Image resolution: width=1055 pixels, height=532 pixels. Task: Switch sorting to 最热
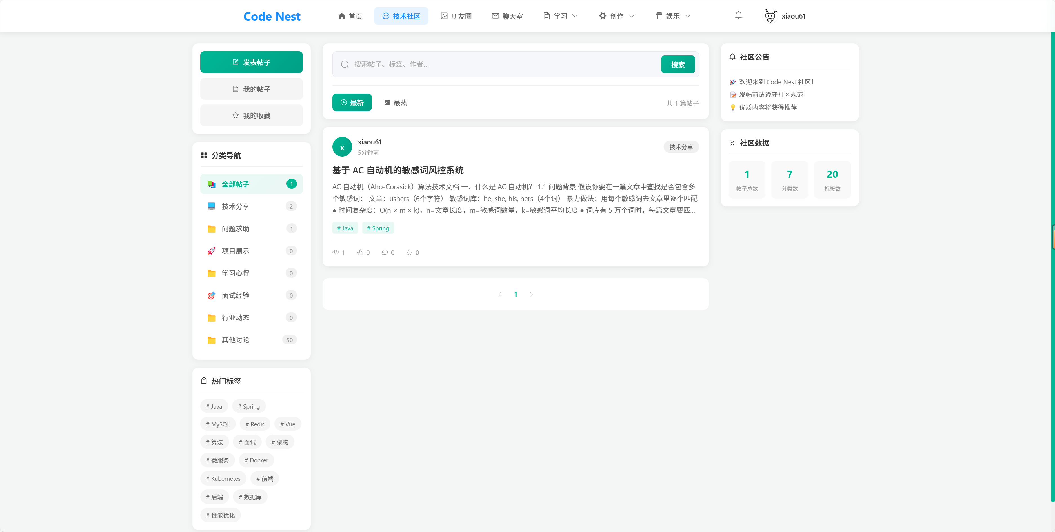(396, 103)
